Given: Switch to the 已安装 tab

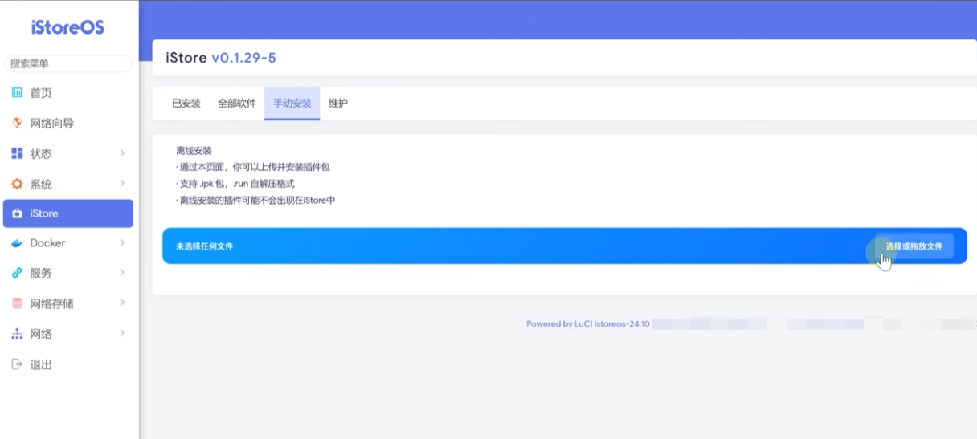Looking at the screenshot, I should click(x=186, y=104).
